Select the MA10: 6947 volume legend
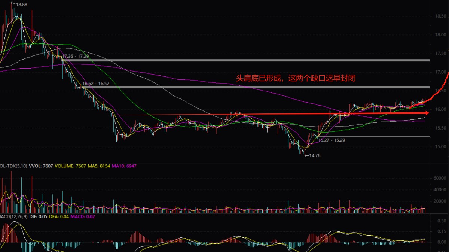Viewport: 449px width, 252px height. point(124,166)
